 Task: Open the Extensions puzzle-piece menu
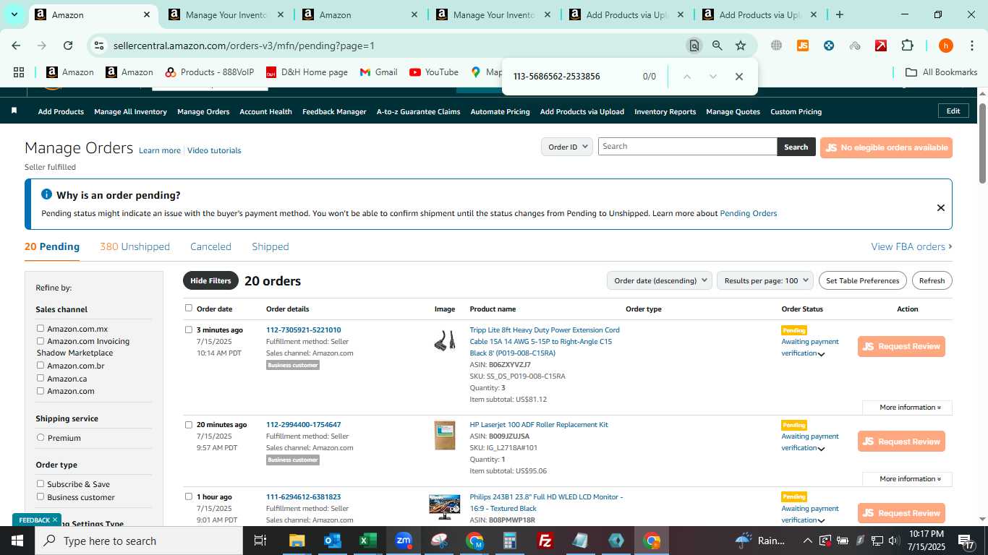coord(907,46)
